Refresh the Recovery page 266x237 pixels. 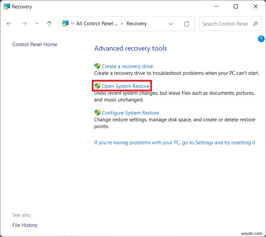[187, 24]
